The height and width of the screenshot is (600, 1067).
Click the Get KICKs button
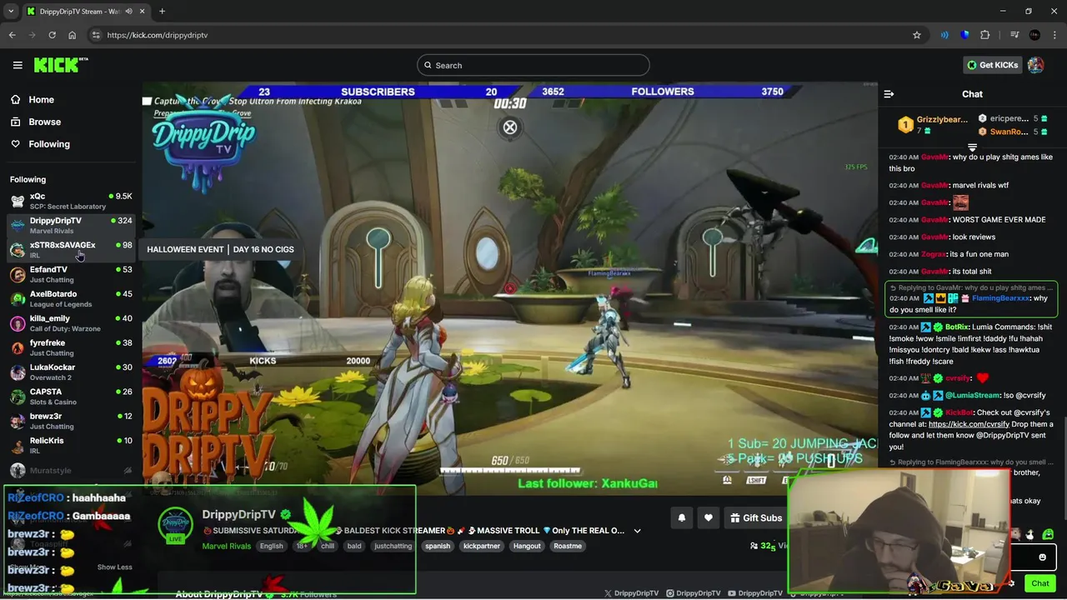[x=992, y=65]
